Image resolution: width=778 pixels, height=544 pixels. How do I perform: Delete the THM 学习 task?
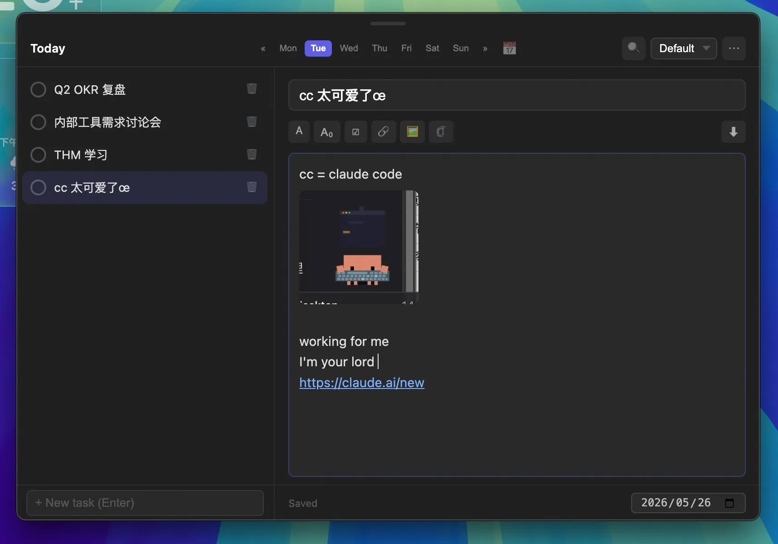coord(252,155)
